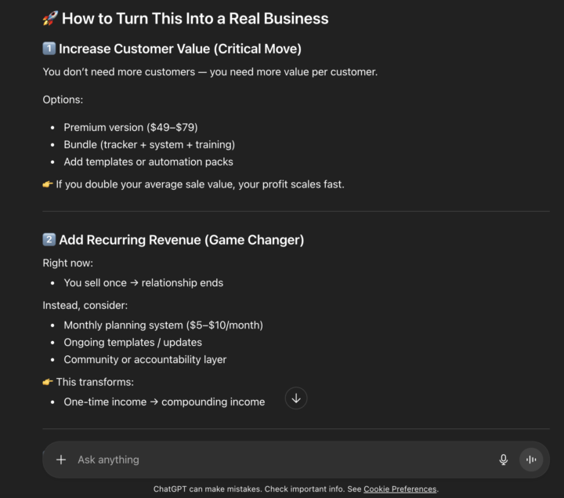Click the 'Bundle (tracker + system + training)' bullet
This screenshot has width=564, height=498.
click(x=150, y=145)
